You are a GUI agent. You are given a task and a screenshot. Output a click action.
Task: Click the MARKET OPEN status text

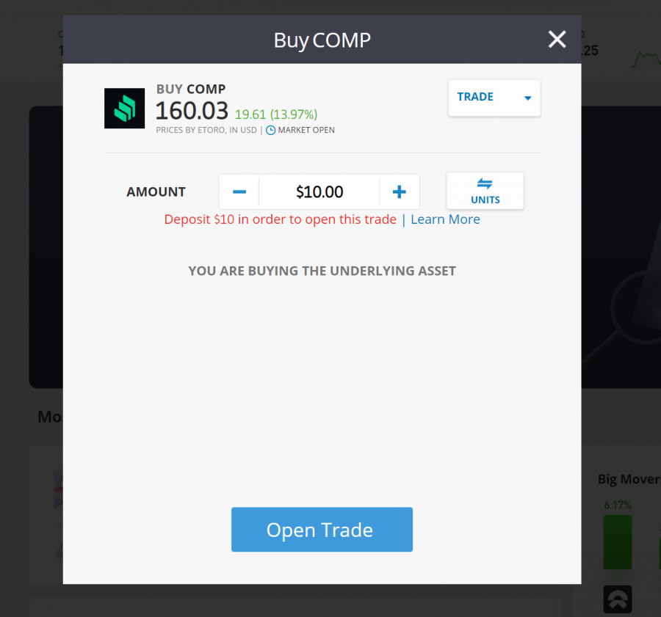click(306, 130)
